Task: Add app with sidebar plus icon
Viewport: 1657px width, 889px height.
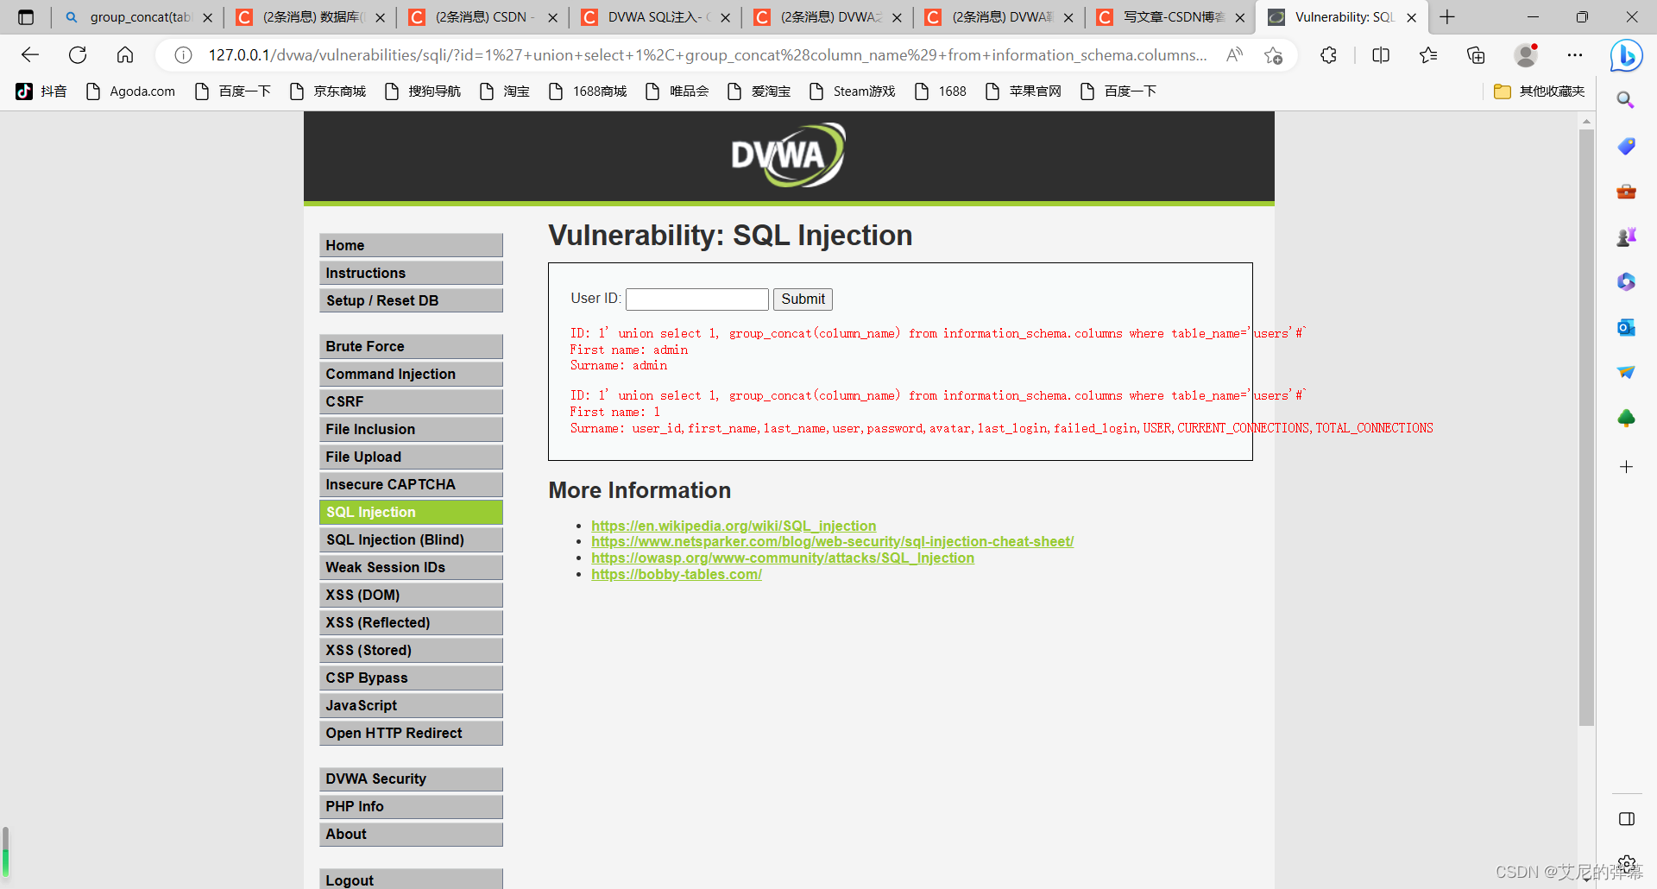Action: click(x=1626, y=467)
